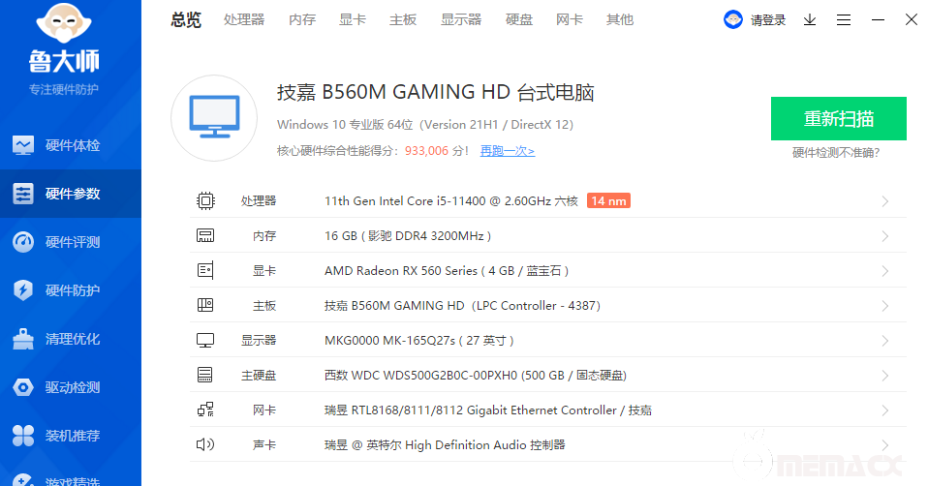Click the download arrow icon in title bar

tap(810, 19)
